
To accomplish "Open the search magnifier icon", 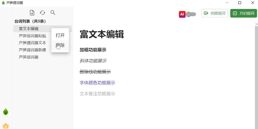I will click(53, 13).
